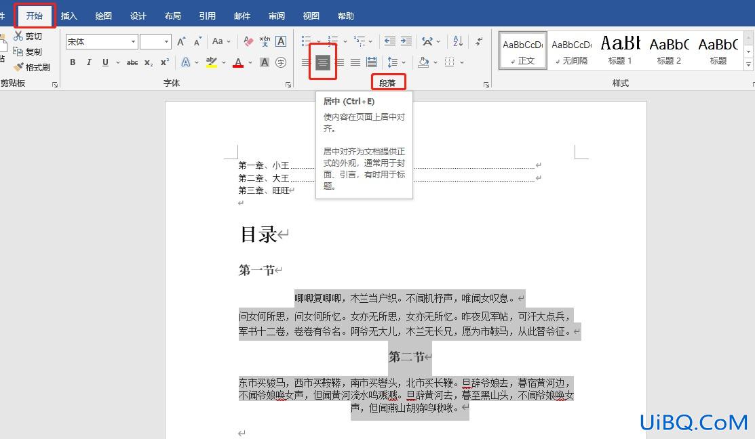This screenshot has height=439, width=755.
Task: Open paragraph dialog launcher
Action: [x=486, y=85]
